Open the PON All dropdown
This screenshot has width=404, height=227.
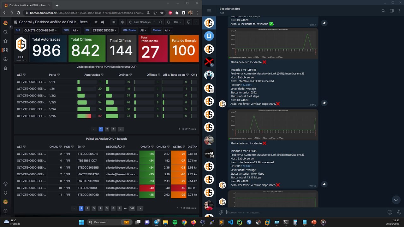(75, 30)
